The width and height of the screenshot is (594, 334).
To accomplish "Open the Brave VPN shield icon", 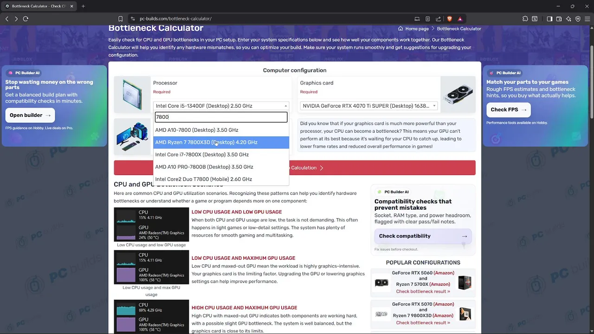I will [x=578, y=19].
